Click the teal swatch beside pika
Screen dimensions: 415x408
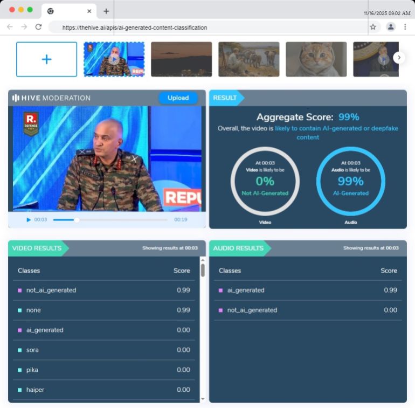pos(19,370)
